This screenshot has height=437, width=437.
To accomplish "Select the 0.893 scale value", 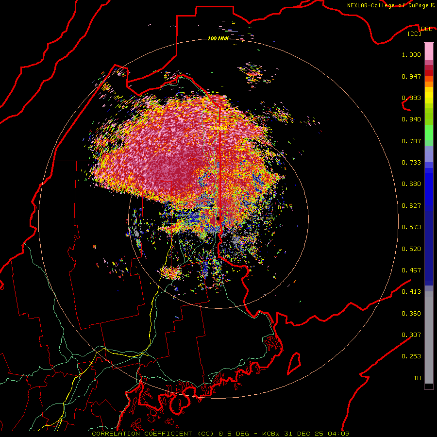I will 411,98.
